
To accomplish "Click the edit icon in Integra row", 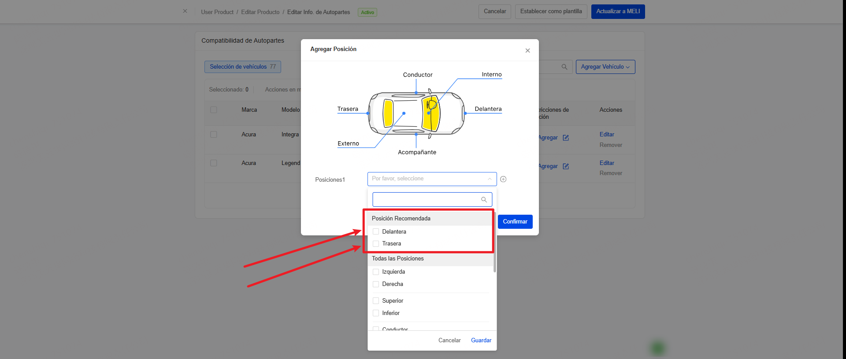I will [566, 138].
